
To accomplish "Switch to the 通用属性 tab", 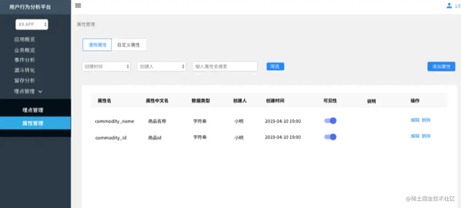I will (97, 45).
